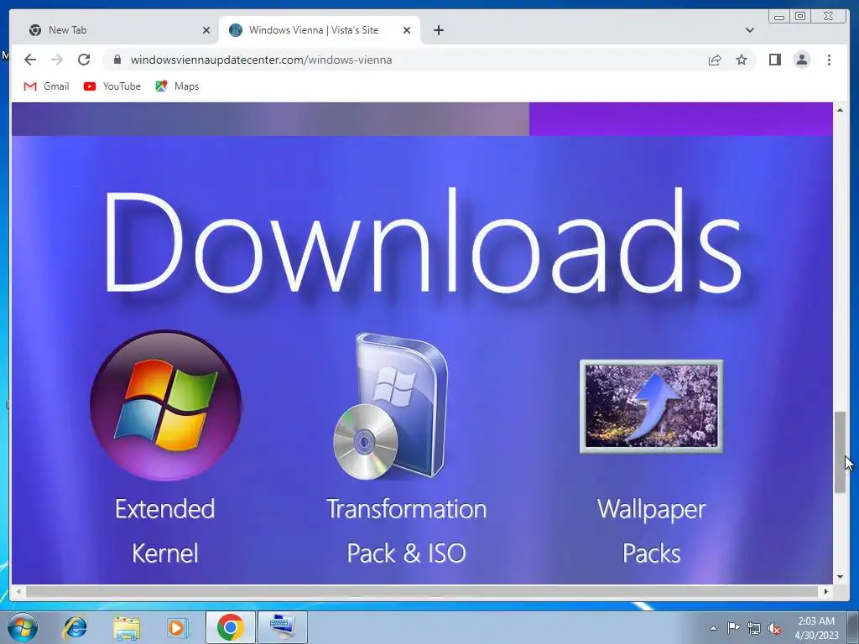Screen dimensions: 859x644
Task: Click the Downloads heading text
Action: point(423,241)
